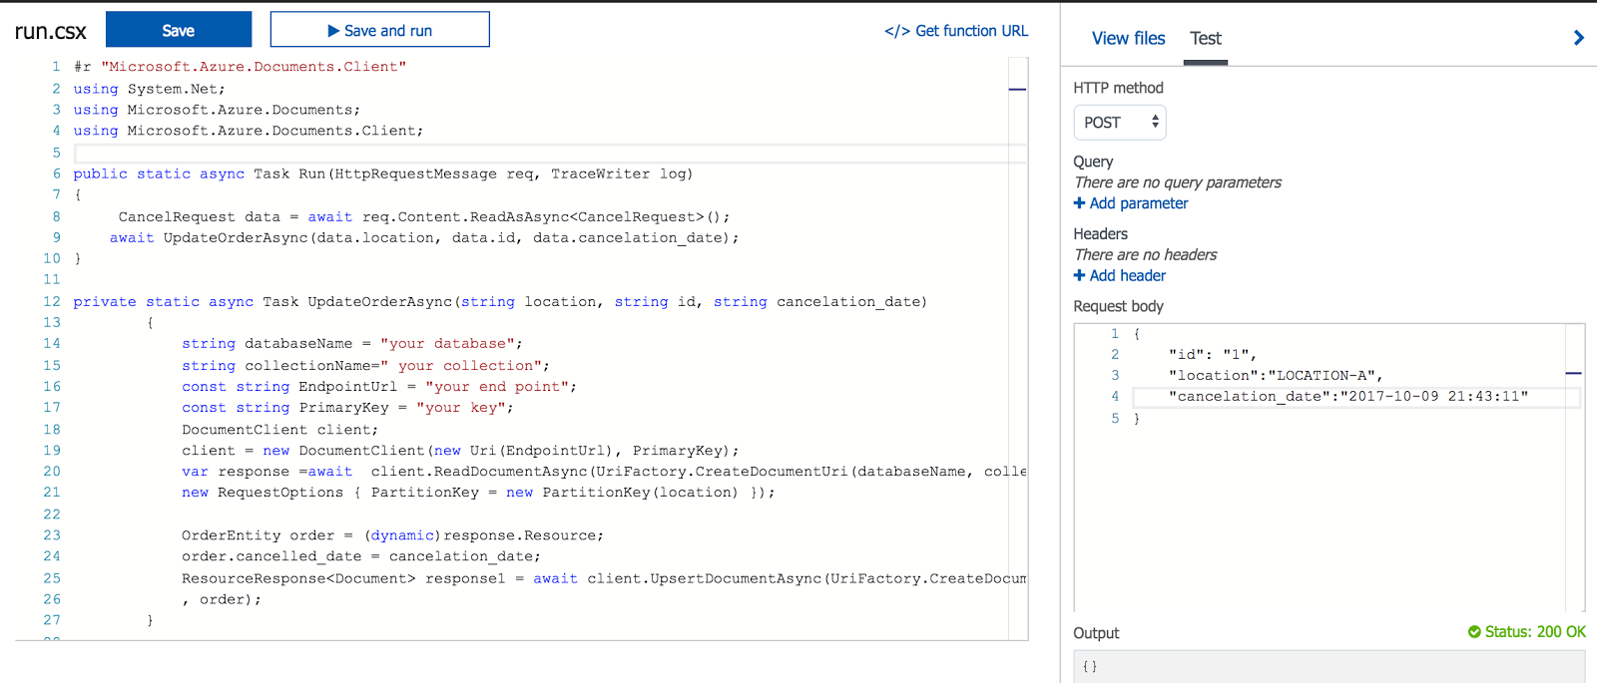The height and width of the screenshot is (683, 1597).
Task: Click the Add header link text
Action: 1127,276
